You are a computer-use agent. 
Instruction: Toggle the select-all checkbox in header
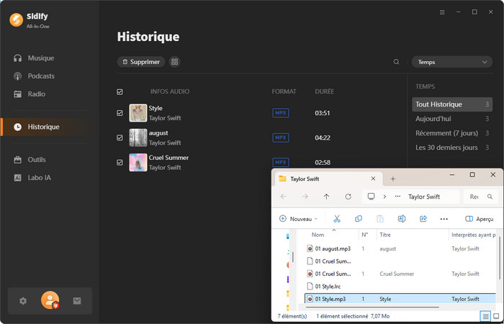(120, 92)
